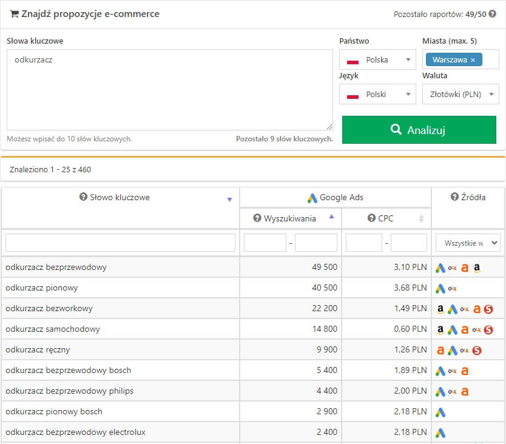Click the odkurzacz samochodowy keyword row
The width and height of the screenshot is (506, 444).
click(53, 329)
